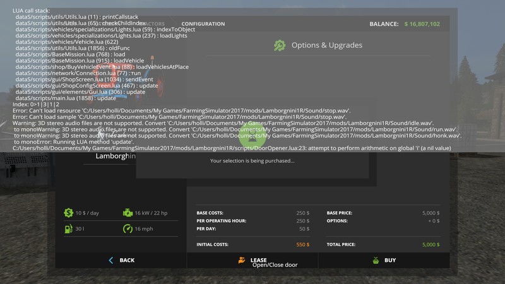Click the green engine power icon
Image resolution: width=505 pixels, height=284 pixels.
[128, 213]
